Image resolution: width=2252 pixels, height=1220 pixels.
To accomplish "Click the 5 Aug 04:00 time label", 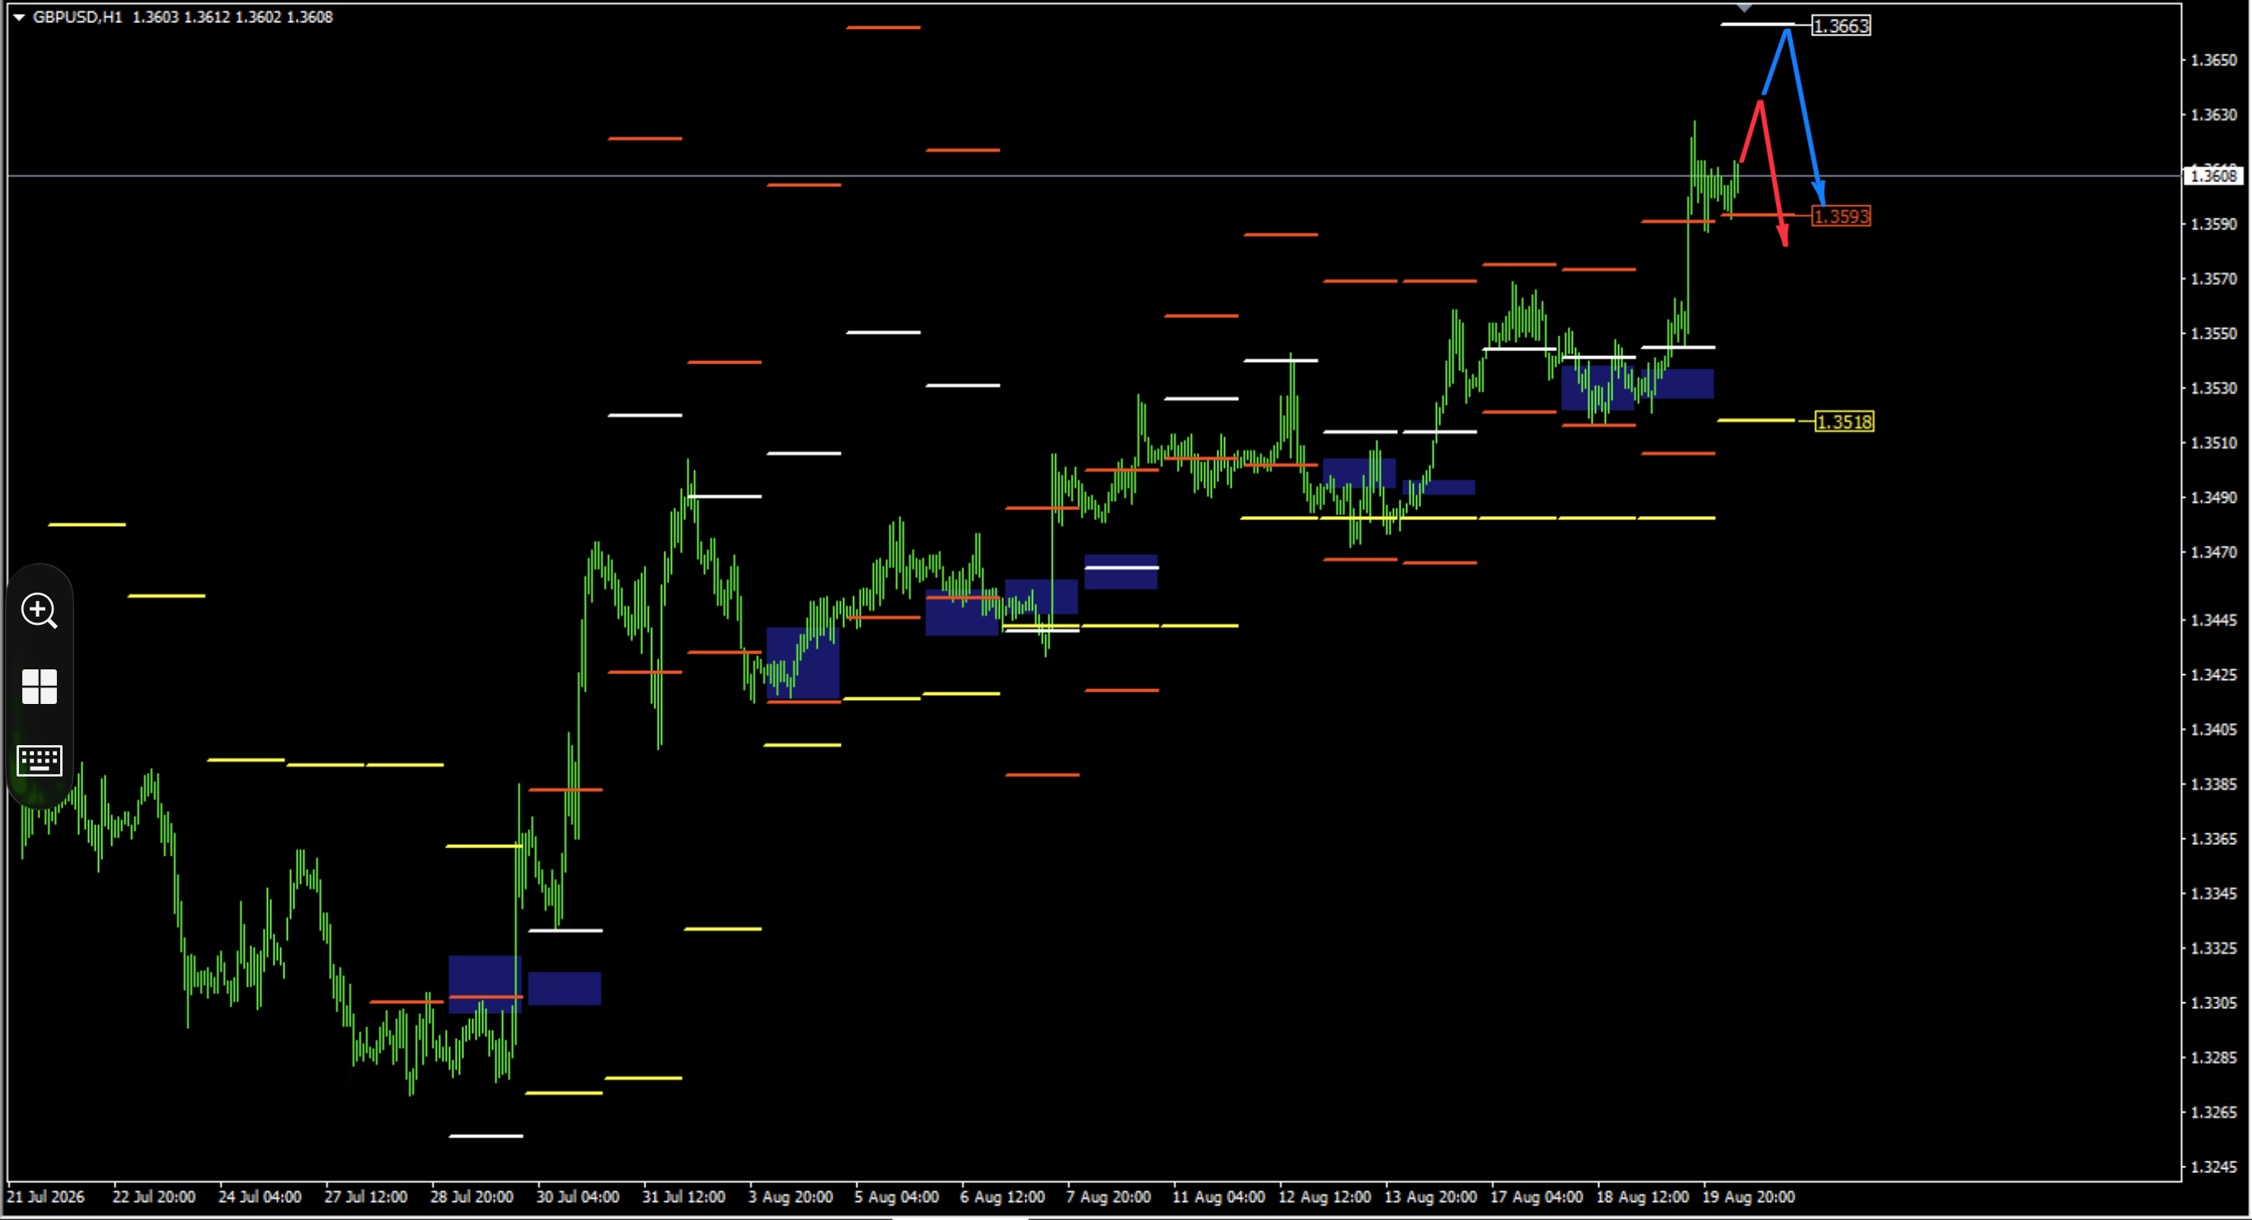I will click(896, 1196).
